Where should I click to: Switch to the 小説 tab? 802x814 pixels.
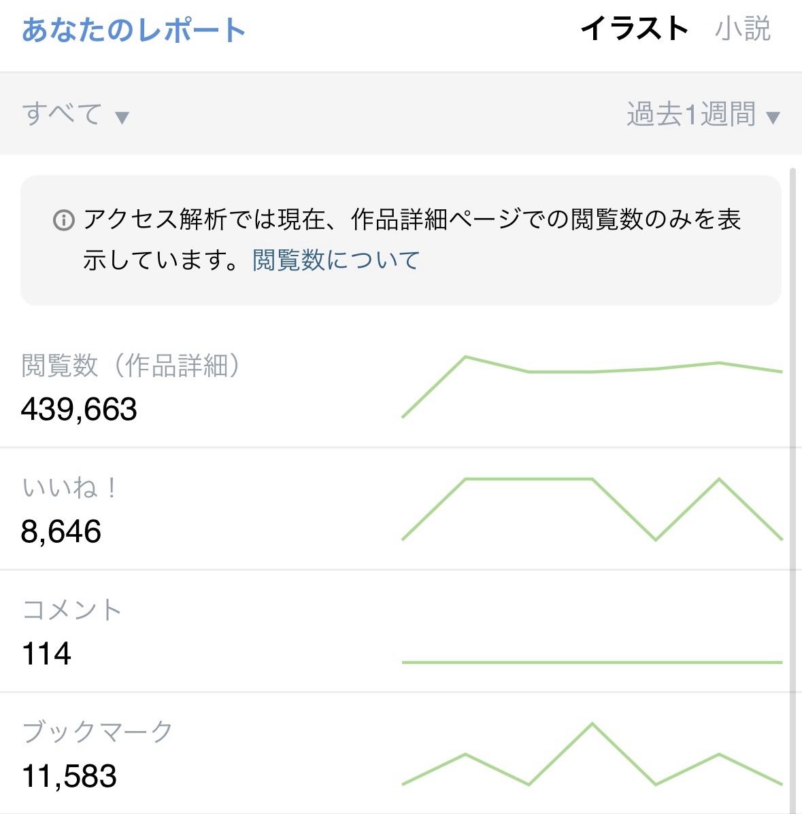[743, 29]
